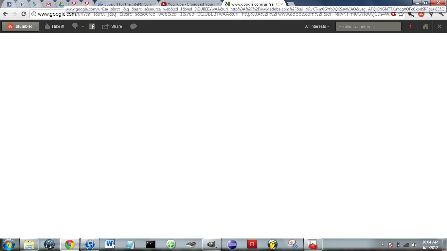447x251 pixels.
Task: Open Facebook sharing via the toolbar icon
Action: [92, 26]
